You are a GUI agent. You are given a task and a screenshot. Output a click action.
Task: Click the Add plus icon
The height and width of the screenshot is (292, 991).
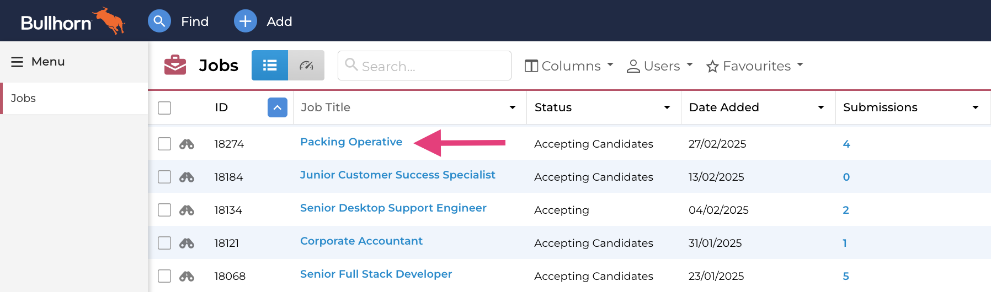pos(245,21)
